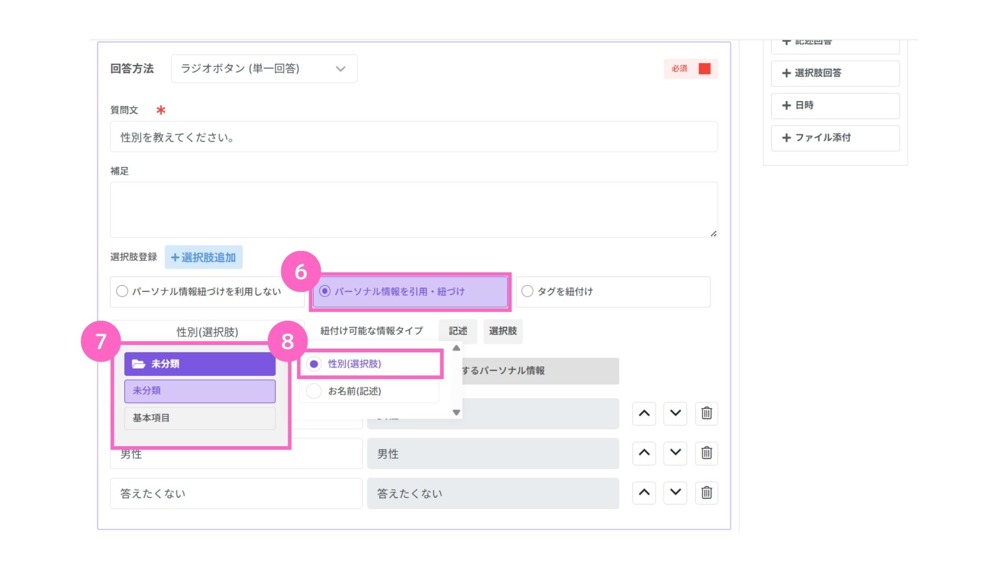The height and width of the screenshot is (567, 1008).
Task: Choose お名前(記述) radio option
Action: pyautogui.click(x=314, y=391)
